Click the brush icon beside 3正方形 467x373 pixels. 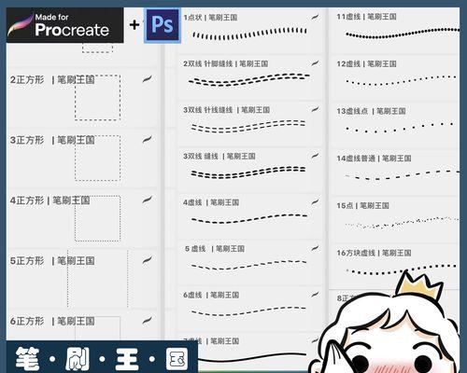147,140
